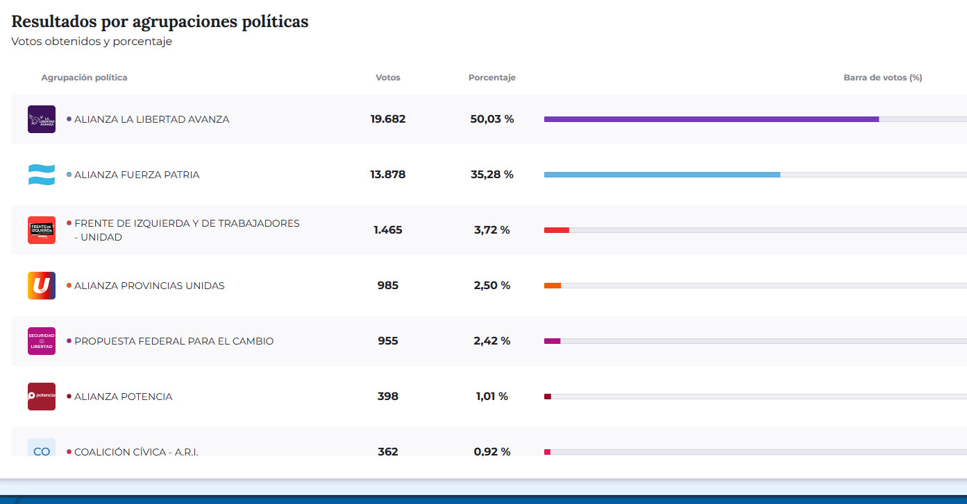Click the Barra de votos column header
This screenshot has width=967, height=504.
(x=882, y=78)
